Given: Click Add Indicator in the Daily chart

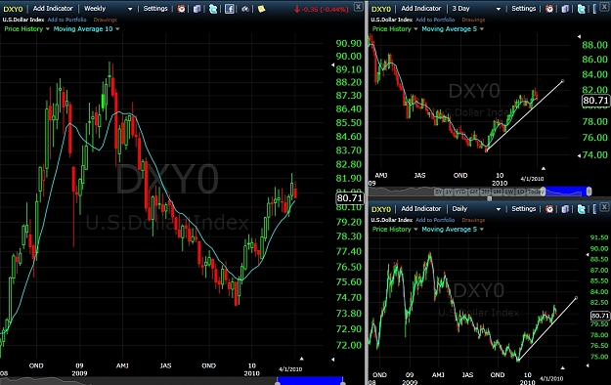Looking at the screenshot, I should (421, 208).
